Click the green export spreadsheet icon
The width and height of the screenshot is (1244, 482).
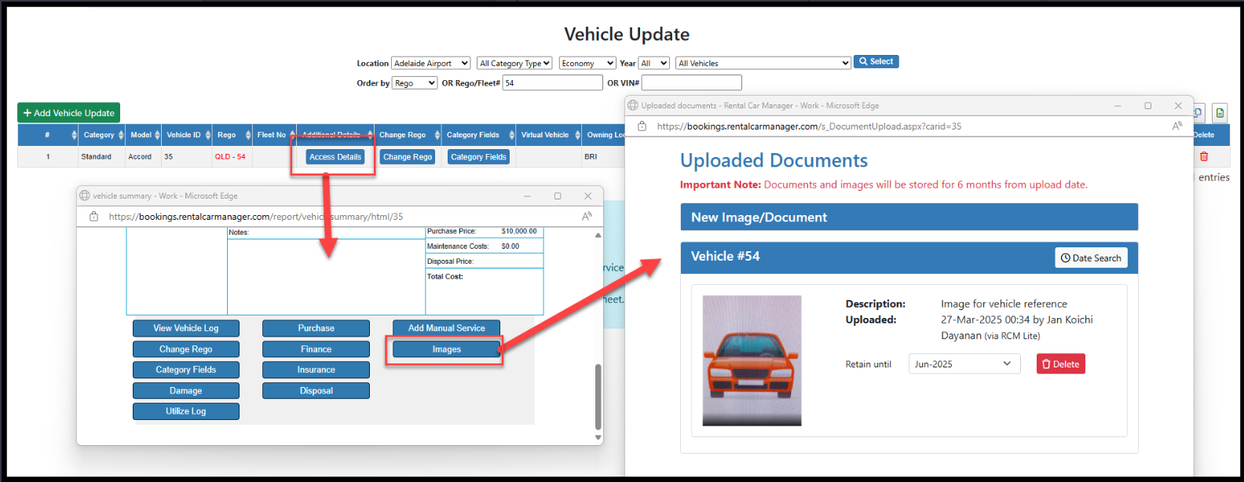pyautogui.click(x=1219, y=113)
